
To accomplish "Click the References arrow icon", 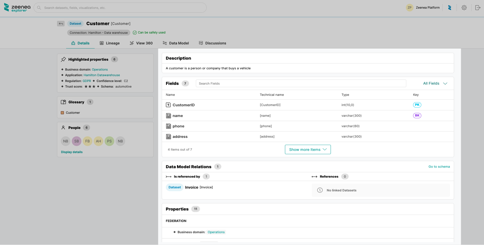I will click(x=315, y=177).
